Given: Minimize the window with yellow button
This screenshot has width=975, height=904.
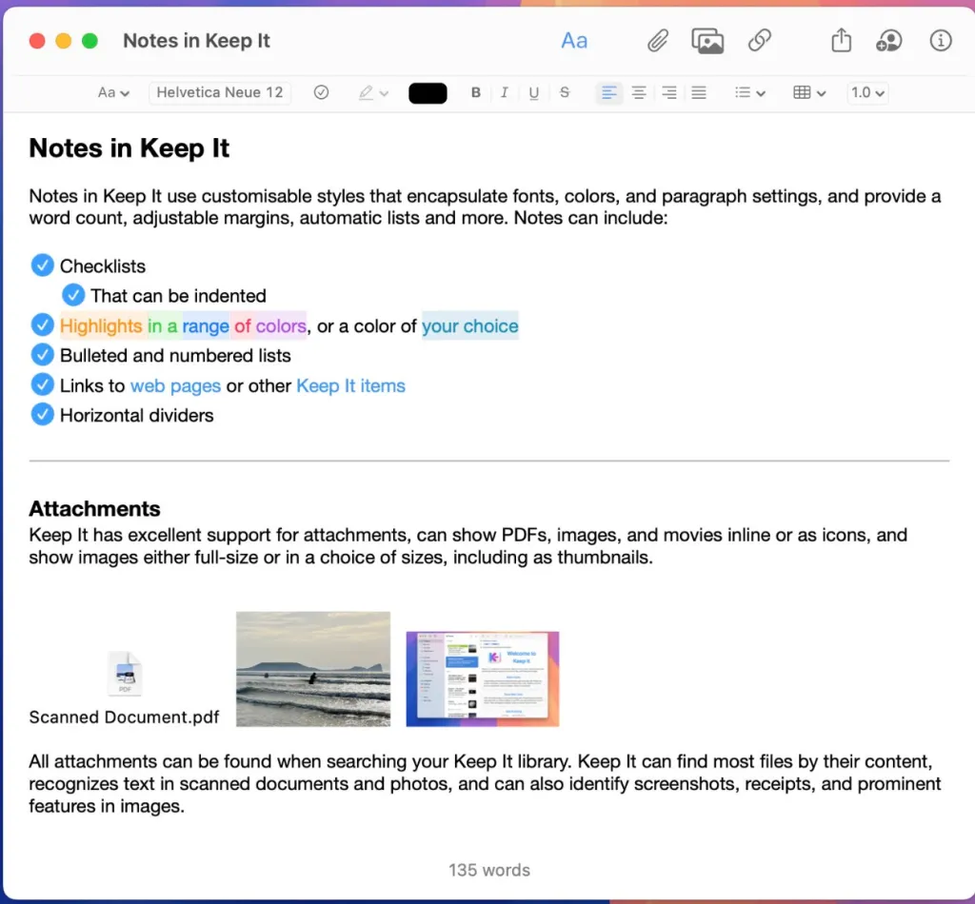Looking at the screenshot, I should pos(64,41).
